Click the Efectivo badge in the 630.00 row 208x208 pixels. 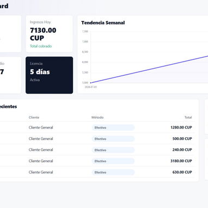tap(113, 172)
